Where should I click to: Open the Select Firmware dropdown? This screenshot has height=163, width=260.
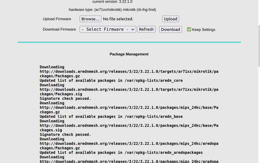(x=108, y=30)
